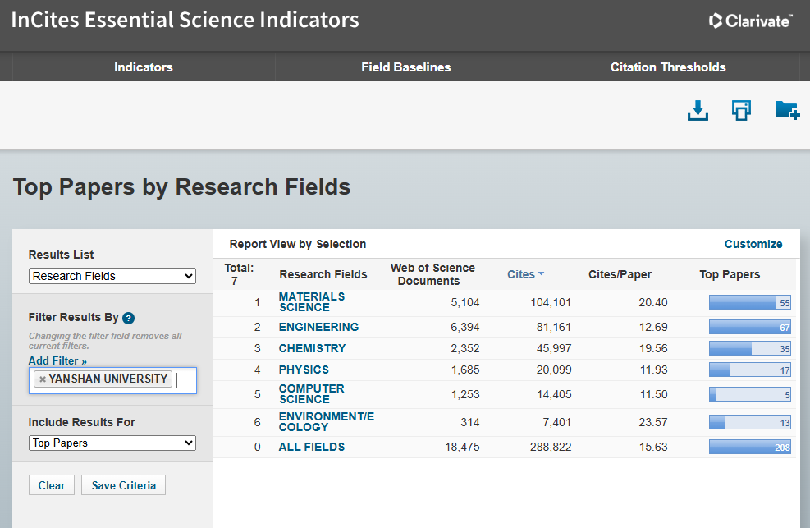The width and height of the screenshot is (810, 528).
Task: Click the print report icon
Action: [741, 110]
